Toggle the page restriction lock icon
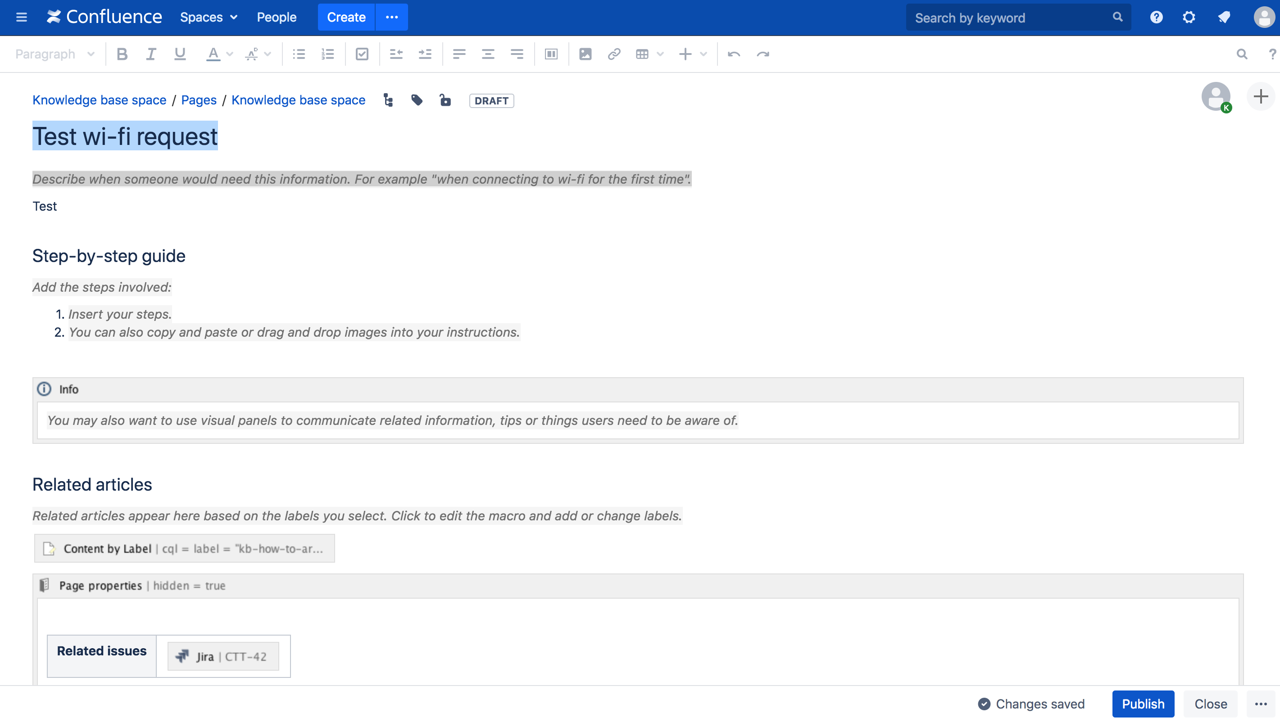1280x722 pixels. 445,100
